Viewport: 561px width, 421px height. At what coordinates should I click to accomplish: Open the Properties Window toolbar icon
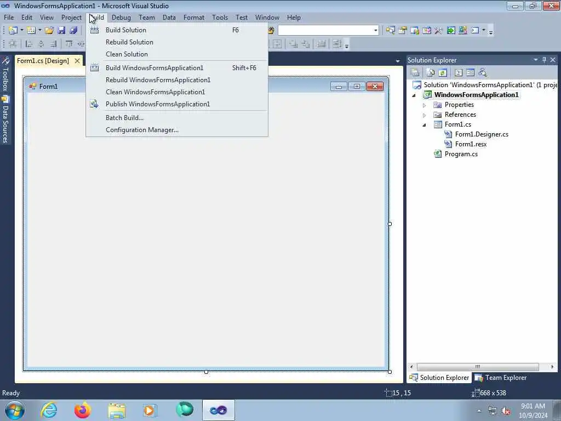coord(403,31)
